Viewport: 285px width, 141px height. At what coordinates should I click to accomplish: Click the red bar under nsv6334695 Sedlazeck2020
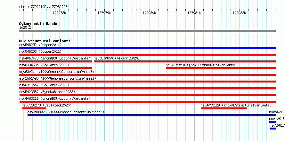[x=55, y=68]
